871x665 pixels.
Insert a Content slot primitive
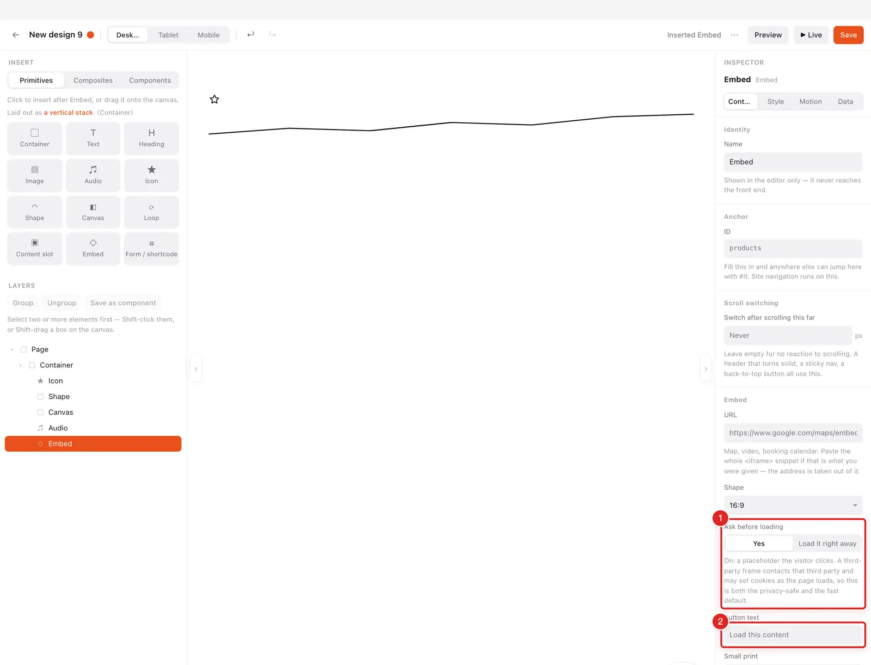click(x=35, y=249)
